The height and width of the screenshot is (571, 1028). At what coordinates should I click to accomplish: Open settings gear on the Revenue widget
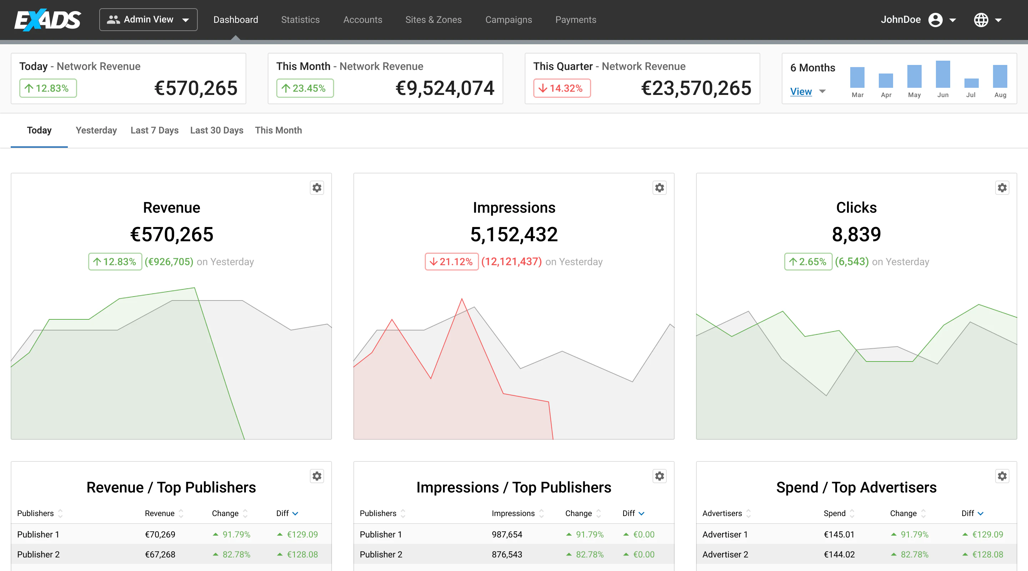click(x=317, y=188)
